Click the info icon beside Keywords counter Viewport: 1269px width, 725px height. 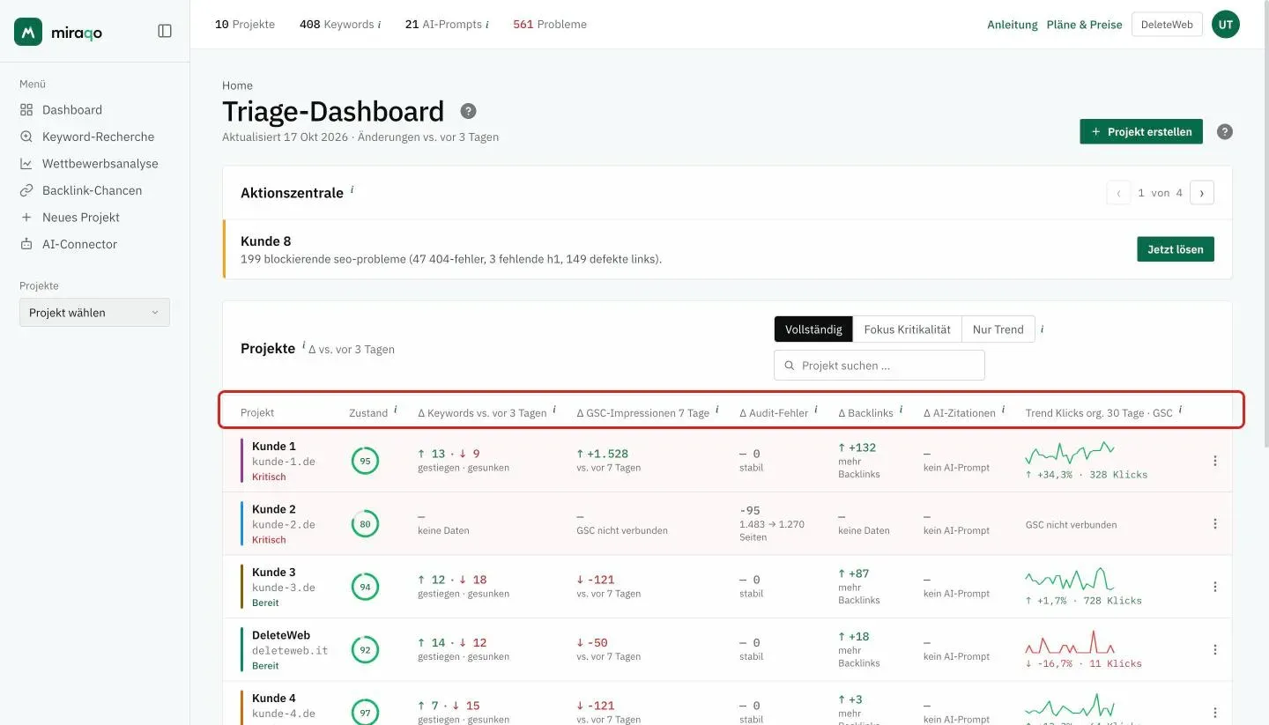click(380, 25)
